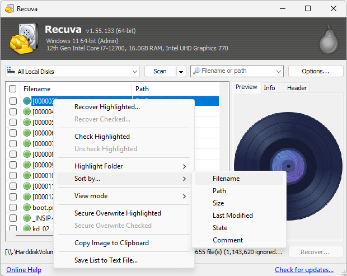
Task: Click the Scan button
Action: [x=160, y=71]
